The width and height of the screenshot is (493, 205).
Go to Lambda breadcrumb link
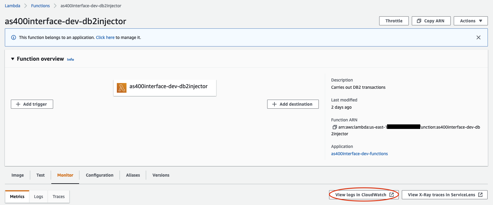coord(12,6)
